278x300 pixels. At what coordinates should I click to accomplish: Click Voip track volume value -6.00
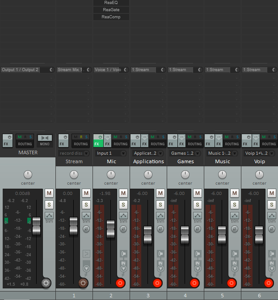253,194
